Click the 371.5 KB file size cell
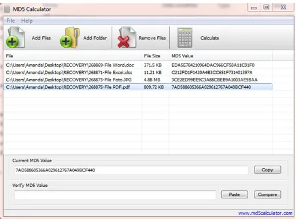 pos(153,65)
